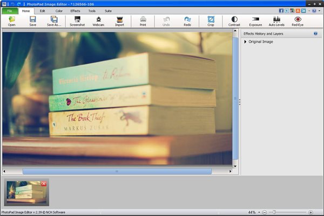324x216 pixels.
Task: Select the Crop tool
Action: click(x=211, y=21)
